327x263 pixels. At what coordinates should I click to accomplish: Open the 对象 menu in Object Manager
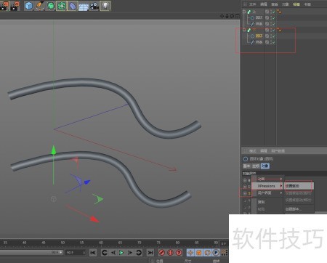(x=286, y=4)
